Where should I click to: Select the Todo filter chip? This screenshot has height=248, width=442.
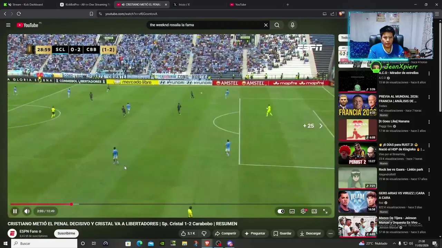point(345,38)
